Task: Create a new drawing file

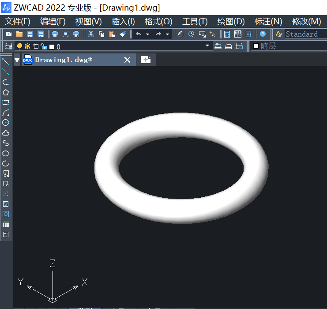Action: pos(8,34)
